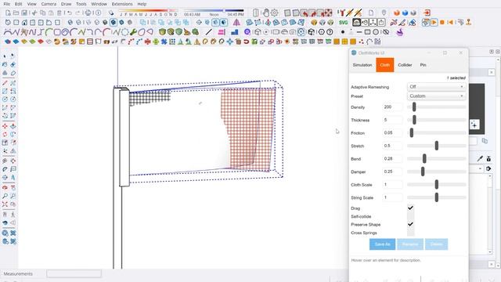Click the Save diskette icon

point(24,13)
